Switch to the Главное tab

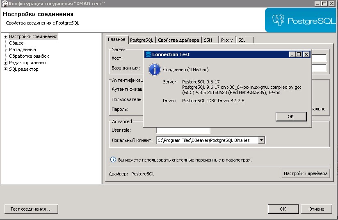(116, 40)
